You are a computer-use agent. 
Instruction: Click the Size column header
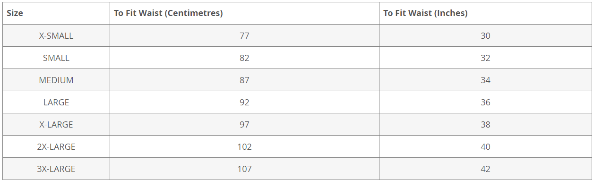(x=56, y=13)
